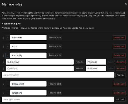Viewport: 128px width, 104px height.
Task: Focus the Characters split name field
Action: 28,84
